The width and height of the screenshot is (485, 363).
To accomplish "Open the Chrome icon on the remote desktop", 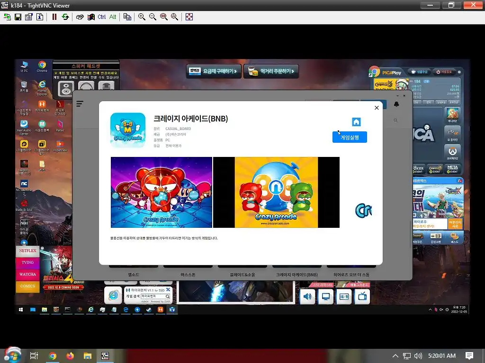I will (x=42, y=66).
